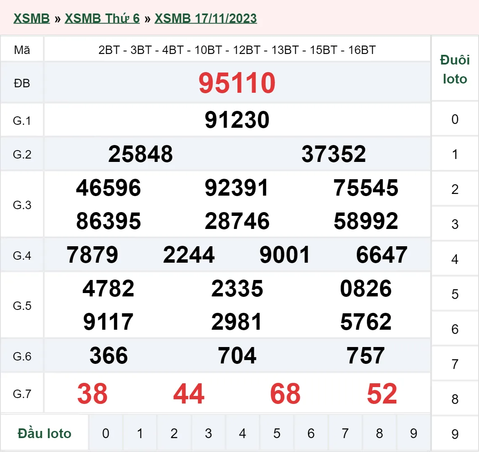Click number 2335 in G.5 row
Image resolution: width=479 pixels, height=452 pixels.
(237, 288)
